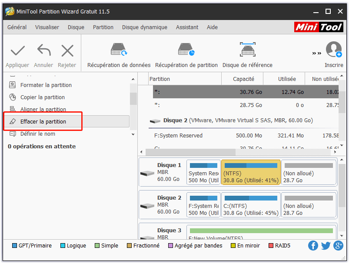Click disk map scroll down arrow

click(x=342, y=236)
